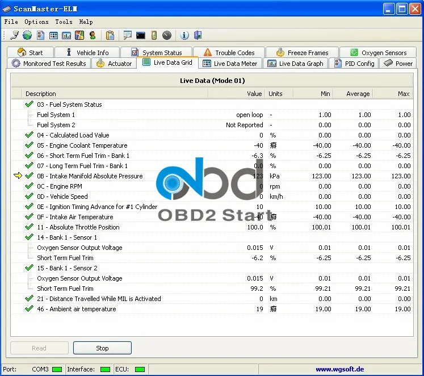Click the COM3 port status indicator
The width and height of the screenshot is (424, 376).
57,369
